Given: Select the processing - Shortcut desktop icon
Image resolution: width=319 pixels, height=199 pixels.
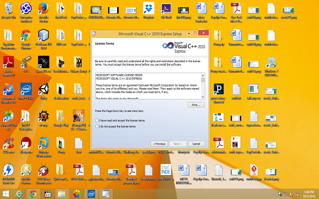Looking at the screenshot, I should [219, 93].
